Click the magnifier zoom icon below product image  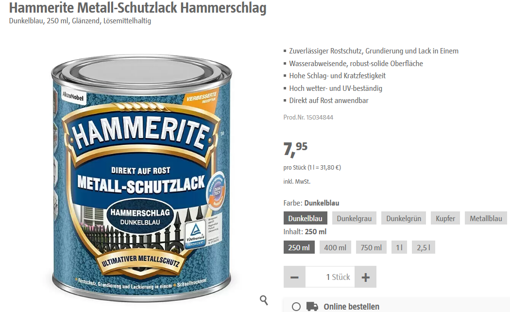pos(264,300)
